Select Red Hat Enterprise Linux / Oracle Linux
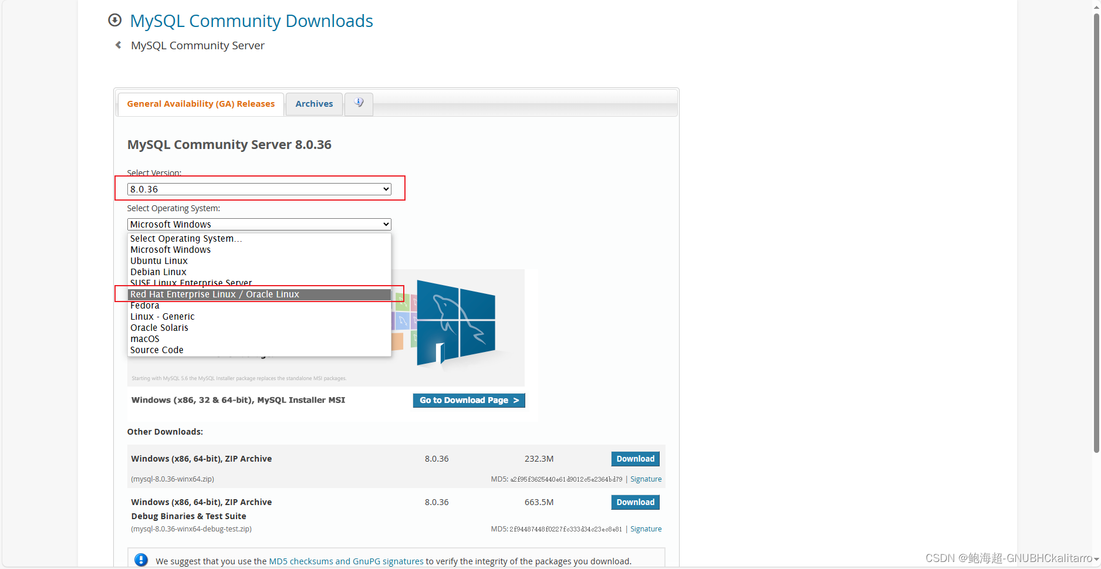The height and width of the screenshot is (569, 1101). tap(259, 294)
